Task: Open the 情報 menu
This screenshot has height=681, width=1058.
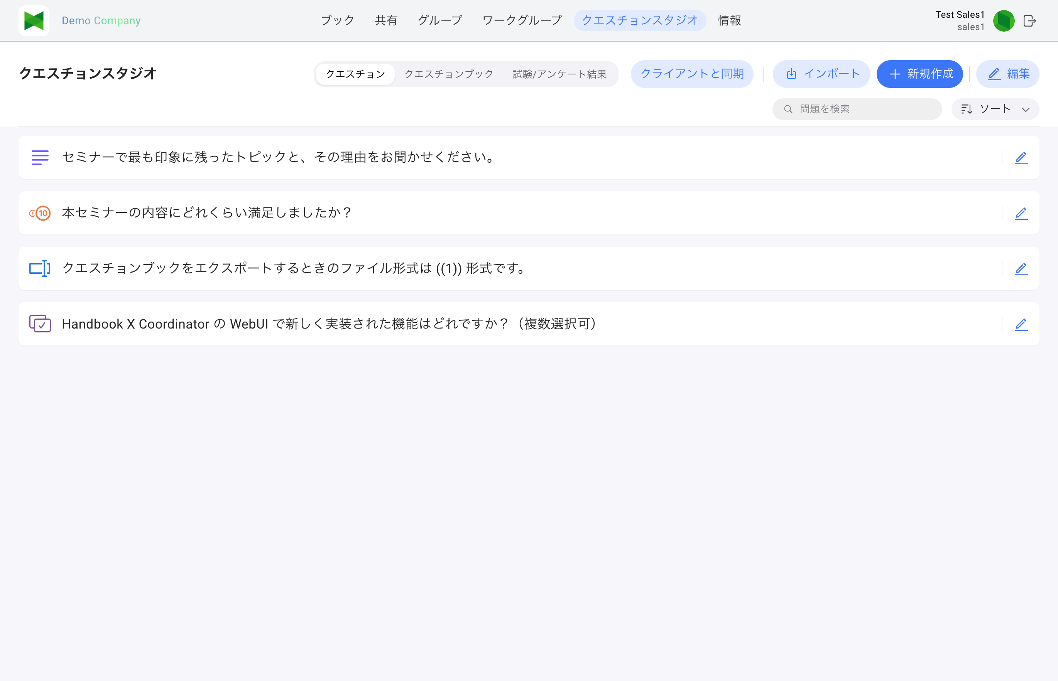Action: (730, 20)
